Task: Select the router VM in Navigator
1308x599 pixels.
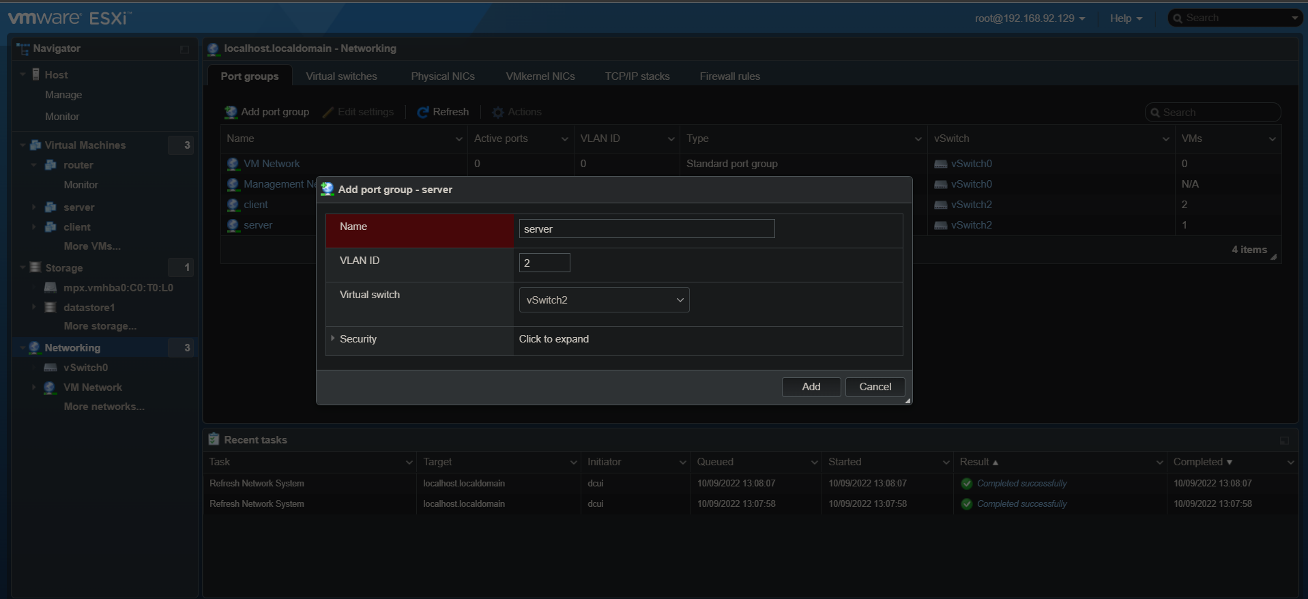Action: click(78, 165)
